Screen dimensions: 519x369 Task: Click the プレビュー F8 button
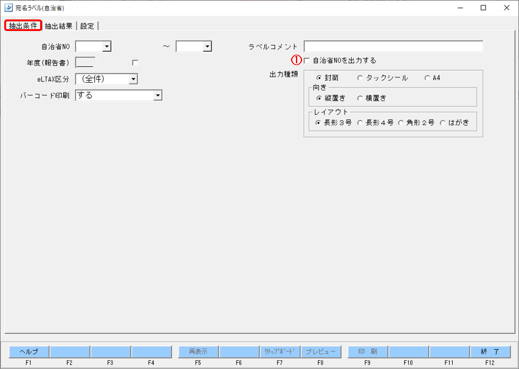[x=321, y=351]
